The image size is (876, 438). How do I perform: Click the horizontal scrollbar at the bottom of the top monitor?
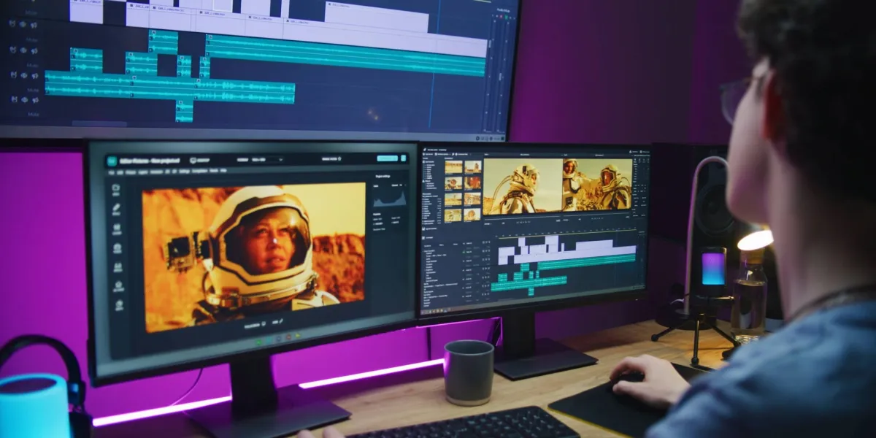click(100, 123)
